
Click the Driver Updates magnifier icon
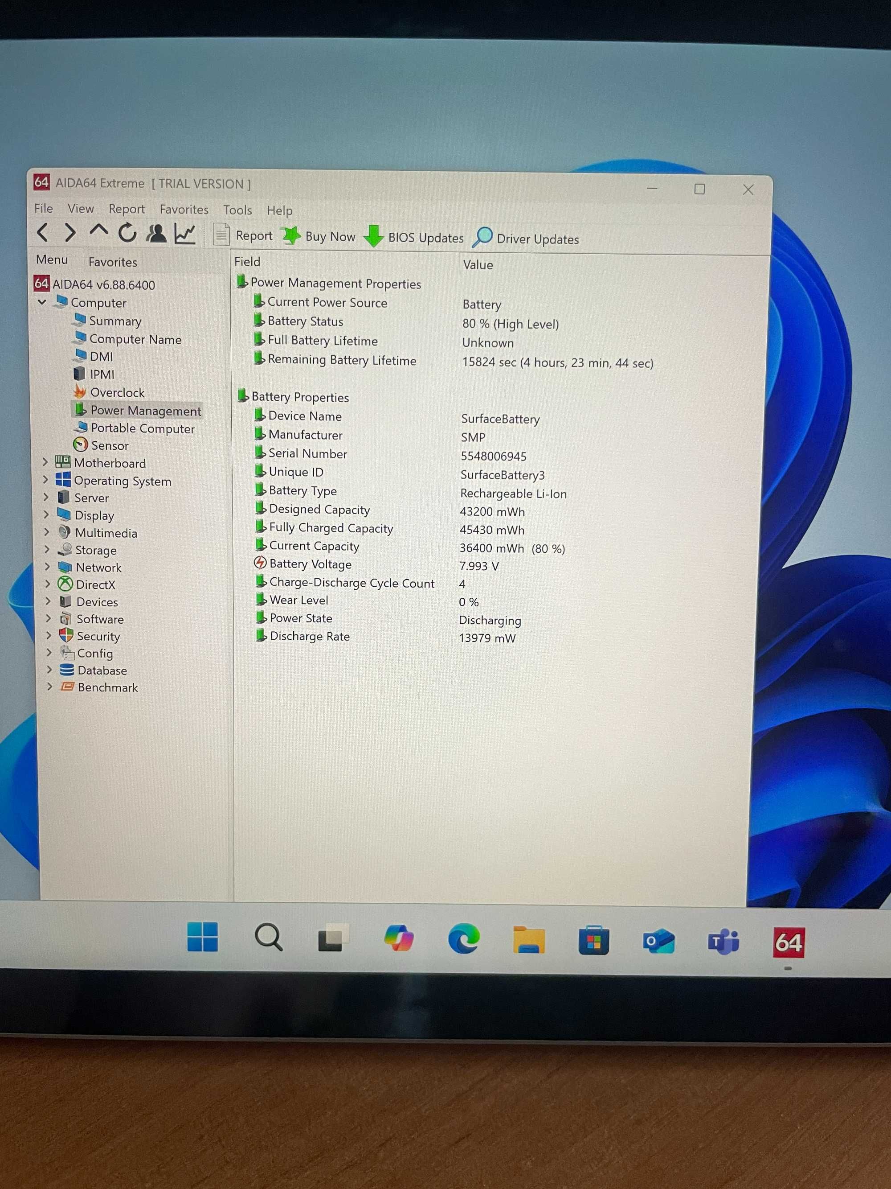coord(482,237)
